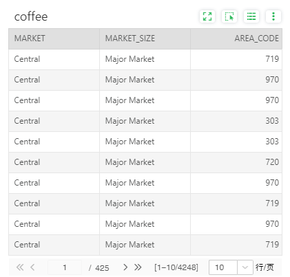Select the area code 720 cell
This screenshot has width=290, height=277.
click(236, 162)
